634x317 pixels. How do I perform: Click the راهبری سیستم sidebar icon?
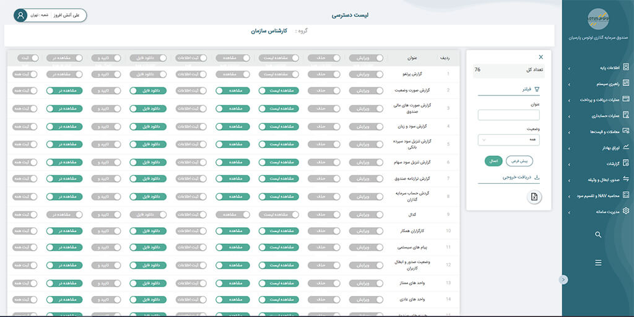626,83
